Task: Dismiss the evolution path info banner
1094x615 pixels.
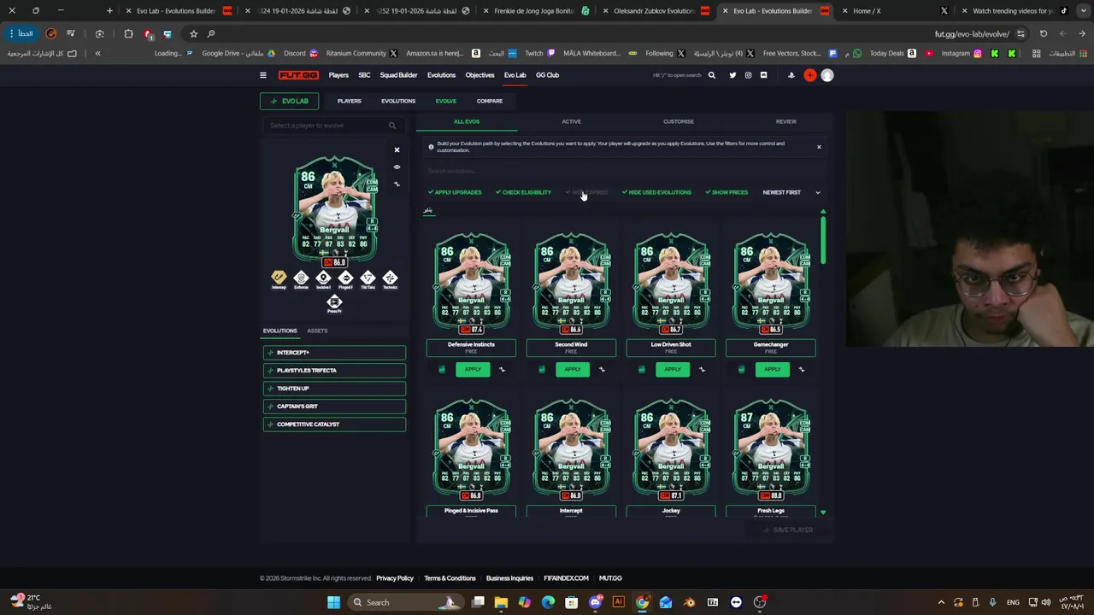Action: (819, 147)
